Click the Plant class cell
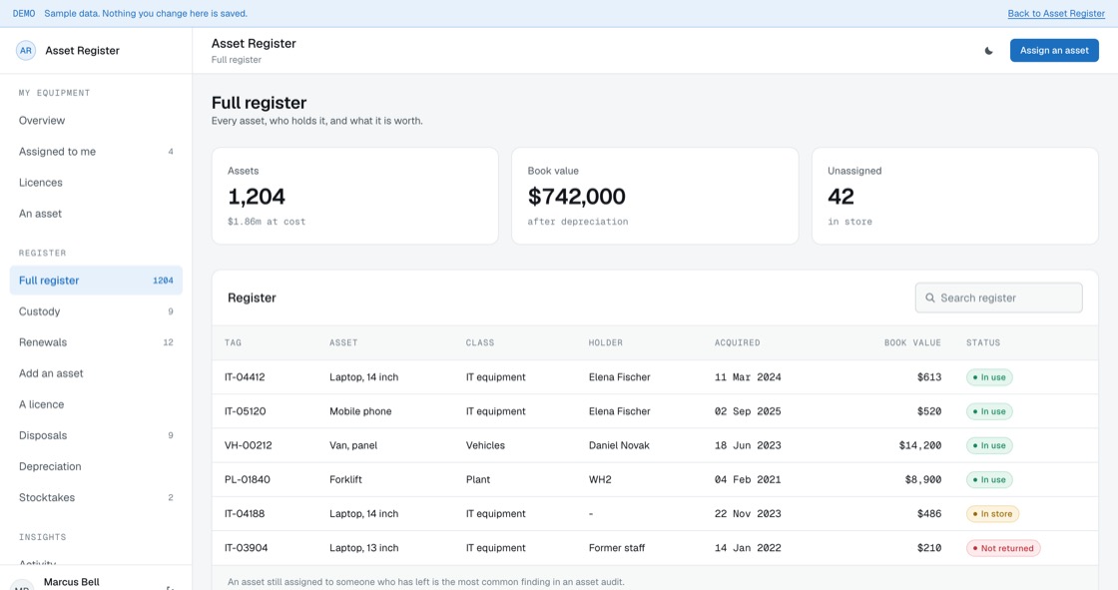 (x=478, y=479)
